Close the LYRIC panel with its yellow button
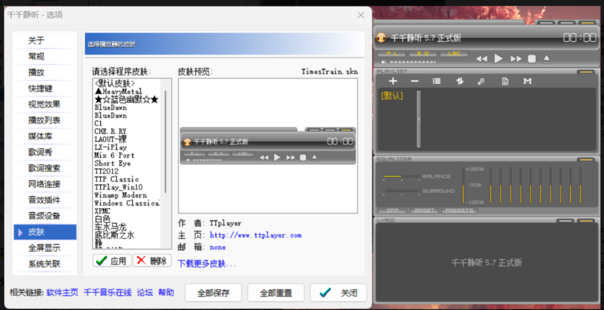The width and height of the screenshot is (604, 310). 587,221
